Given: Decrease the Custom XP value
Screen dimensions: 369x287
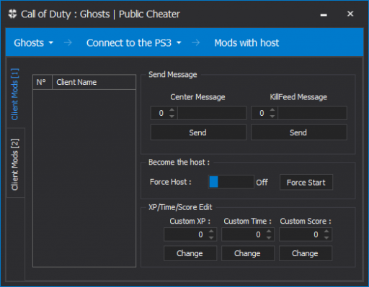Looking at the screenshot, I should click(211, 237).
